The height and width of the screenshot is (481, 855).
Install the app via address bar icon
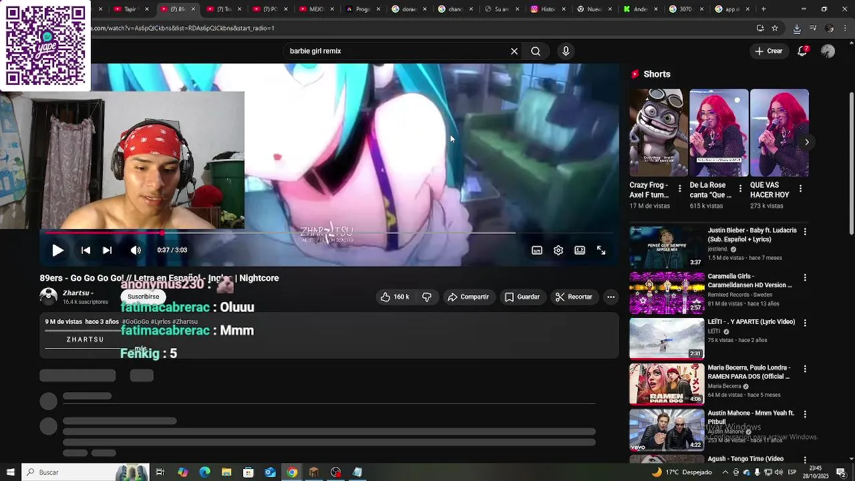point(760,28)
